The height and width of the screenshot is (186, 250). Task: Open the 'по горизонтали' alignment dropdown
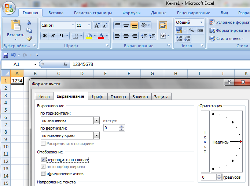pos(97,120)
